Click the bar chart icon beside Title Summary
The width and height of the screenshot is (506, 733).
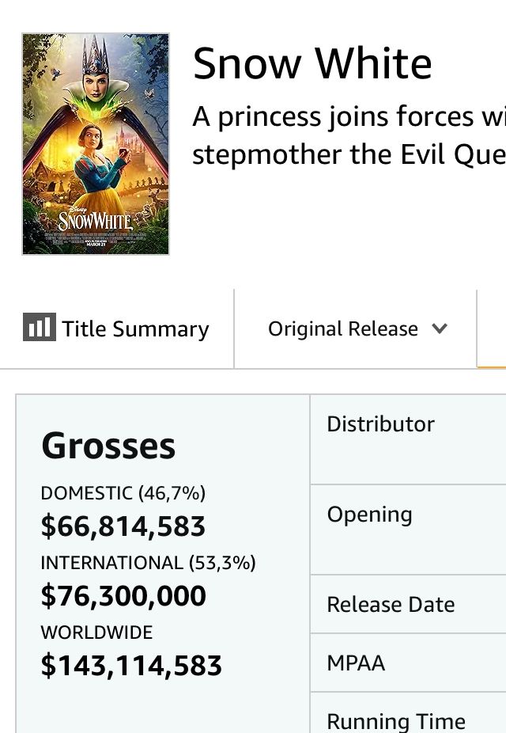[39, 327]
